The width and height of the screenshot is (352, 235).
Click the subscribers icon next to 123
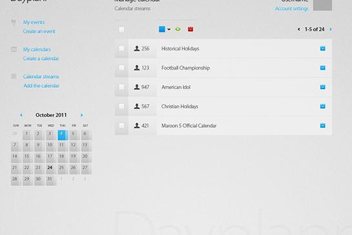[x=137, y=67]
